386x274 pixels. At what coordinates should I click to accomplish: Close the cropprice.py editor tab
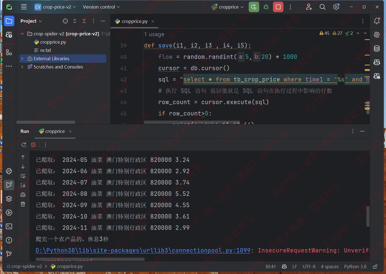153,21
